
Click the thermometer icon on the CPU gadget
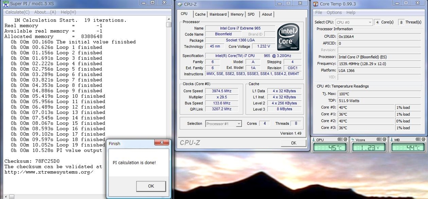313,139
